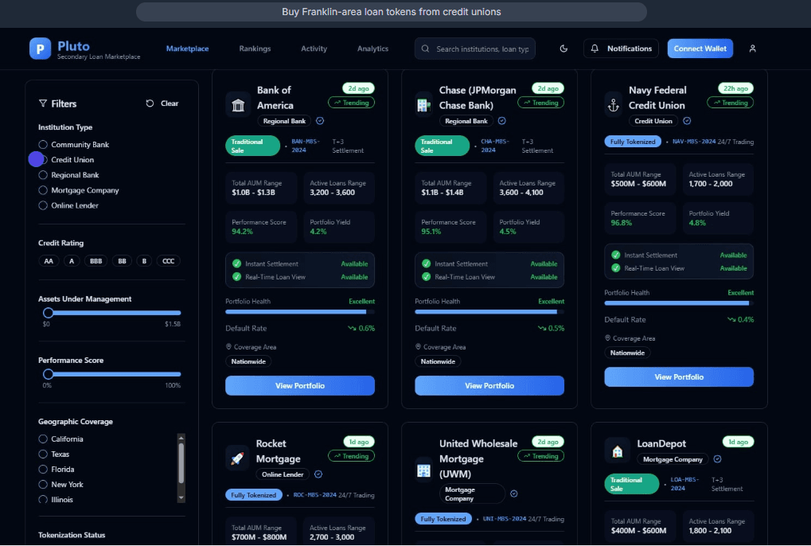
Task: Click verified badge on United Wholesale Mortgage
Action: click(x=513, y=493)
